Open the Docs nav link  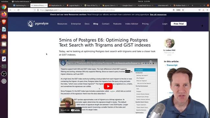(87, 24)
